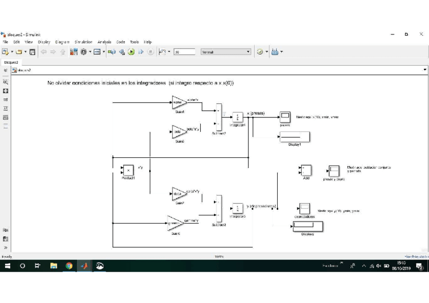This screenshot has width=429, height=303.
Task: Open the Simulation menu
Action: pyautogui.click(x=83, y=42)
